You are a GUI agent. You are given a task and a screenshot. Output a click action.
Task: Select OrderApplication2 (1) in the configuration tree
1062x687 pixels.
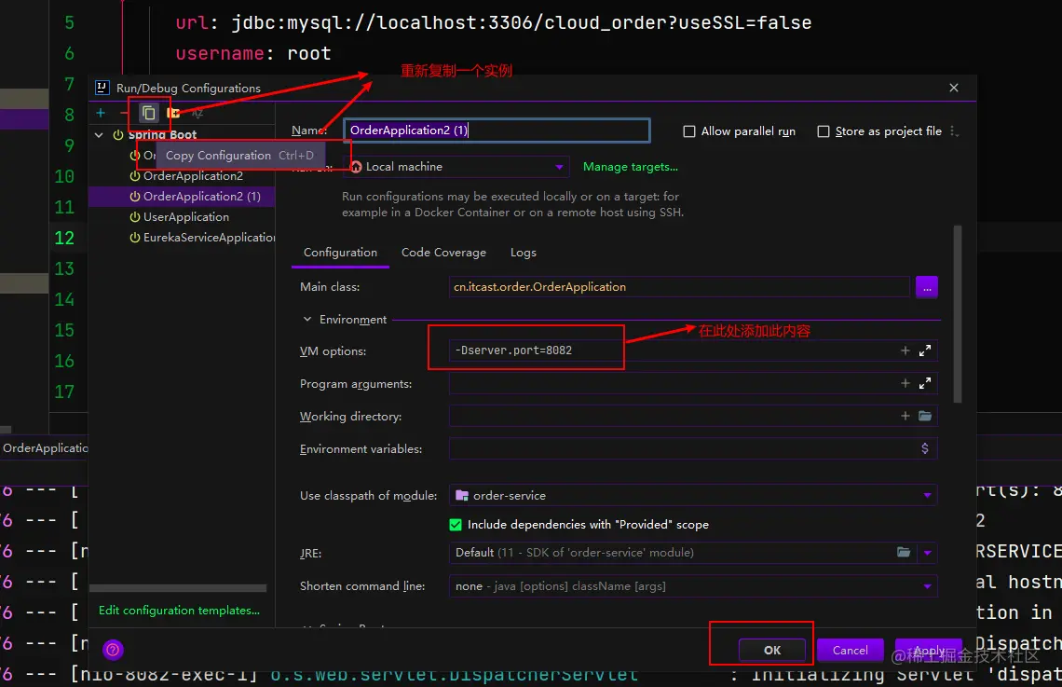[182, 197]
